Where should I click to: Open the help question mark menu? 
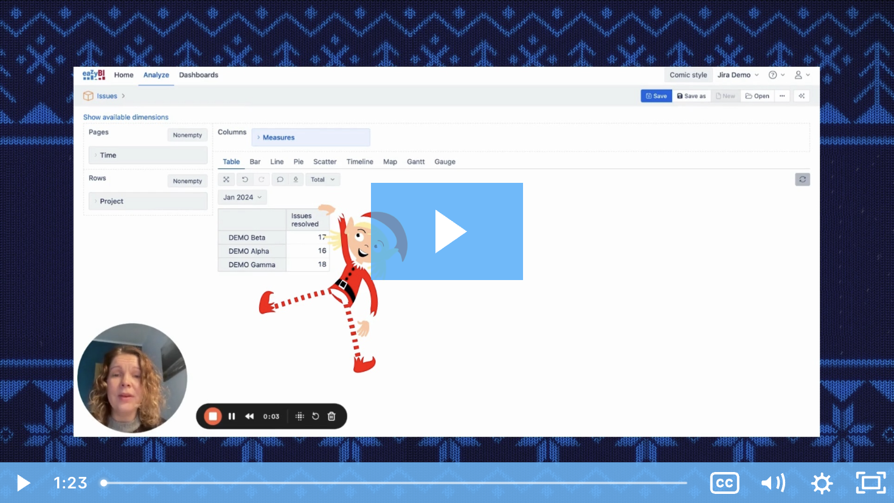click(776, 75)
